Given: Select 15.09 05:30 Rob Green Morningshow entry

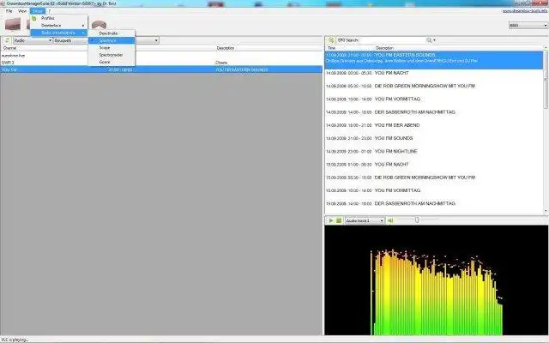Looking at the screenshot, I should click(434, 178).
